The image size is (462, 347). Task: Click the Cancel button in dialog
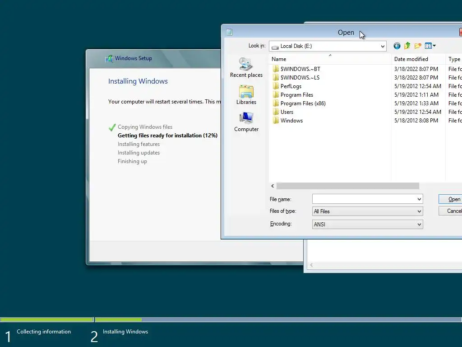[451, 211]
